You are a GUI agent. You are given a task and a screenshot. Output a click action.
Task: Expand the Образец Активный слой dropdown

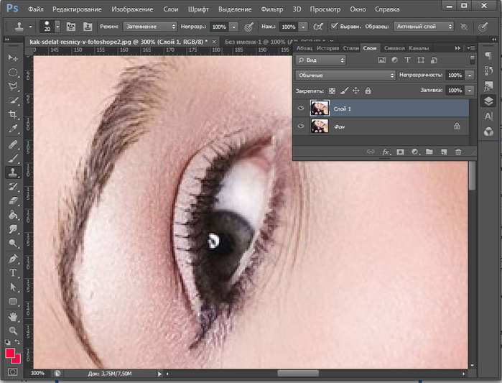423,26
